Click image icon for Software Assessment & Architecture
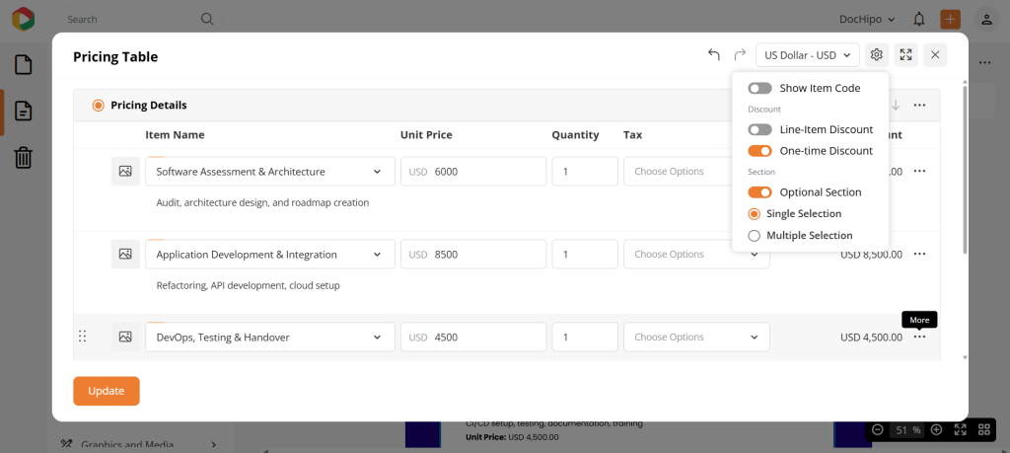The image size is (1010, 453). 125,172
